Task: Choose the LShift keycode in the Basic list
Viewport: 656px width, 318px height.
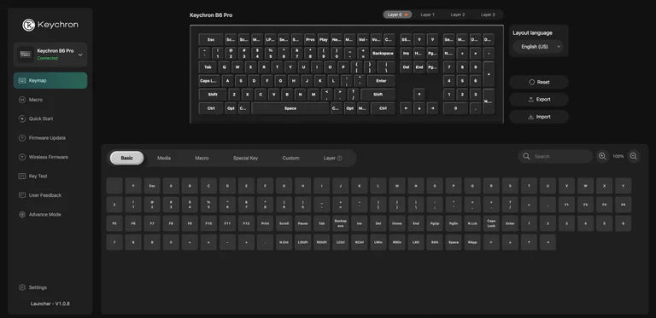Action: [x=303, y=242]
